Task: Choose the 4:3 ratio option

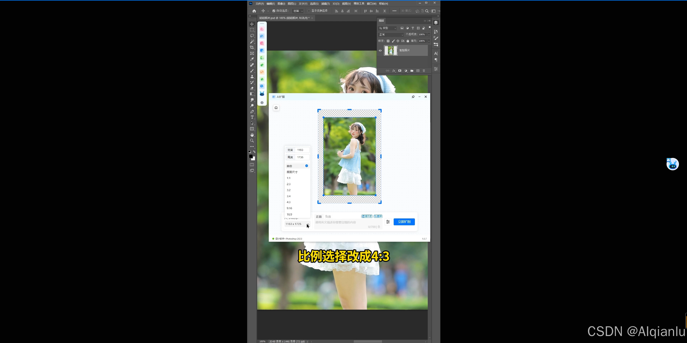Action: (x=289, y=202)
